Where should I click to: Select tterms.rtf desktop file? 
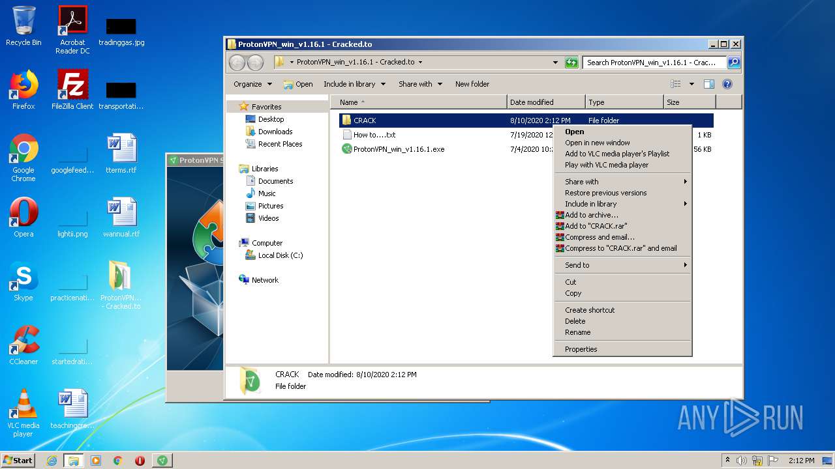(x=121, y=153)
